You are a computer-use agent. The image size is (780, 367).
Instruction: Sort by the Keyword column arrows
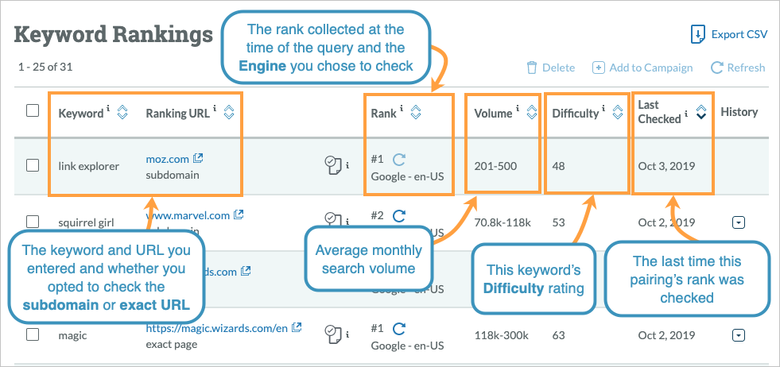(x=122, y=113)
